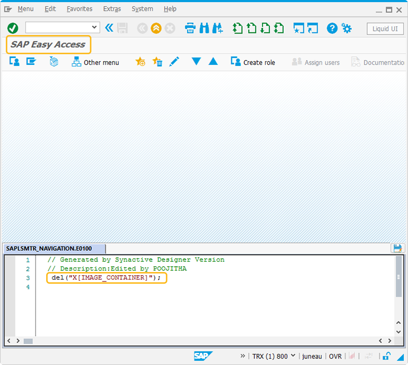Select the SAPLSMTR_NAVIGATION.E0100 script tab
The width and height of the screenshot is (408, 365).
pos(54,249)
